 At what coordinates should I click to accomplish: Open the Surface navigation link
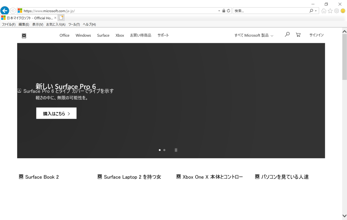[x=103, y=35]
